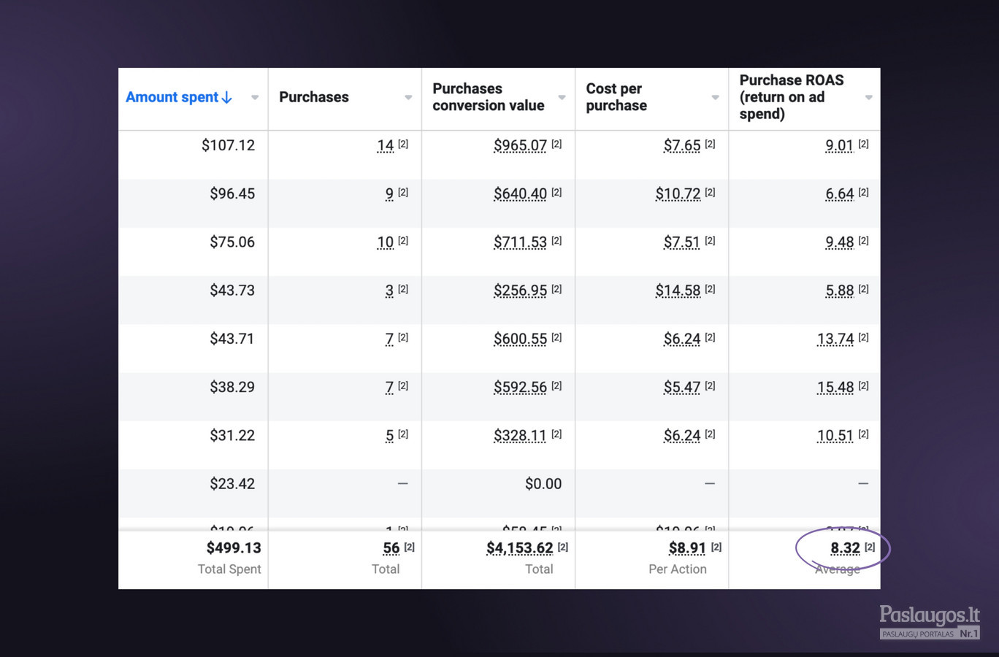Open Purchase ROAS column dropdown arrow
The width and height of the screenshot is (999, 657).
[868, 97]
